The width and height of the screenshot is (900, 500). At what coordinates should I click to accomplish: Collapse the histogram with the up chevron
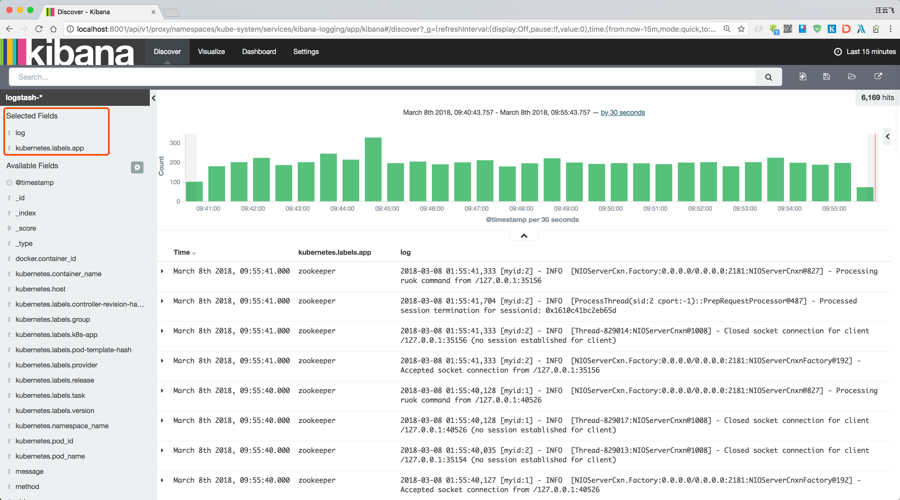[x=524, y=236]
